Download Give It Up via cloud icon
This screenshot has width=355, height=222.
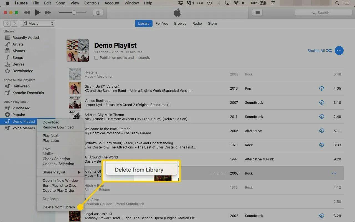[x=322, y=89]
